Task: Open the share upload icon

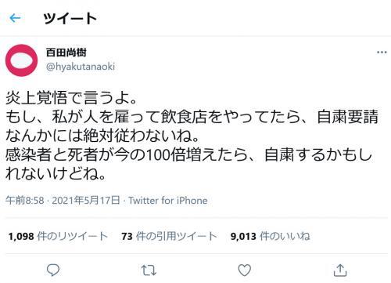Action: pyautogui.click(x=340, y=270)
